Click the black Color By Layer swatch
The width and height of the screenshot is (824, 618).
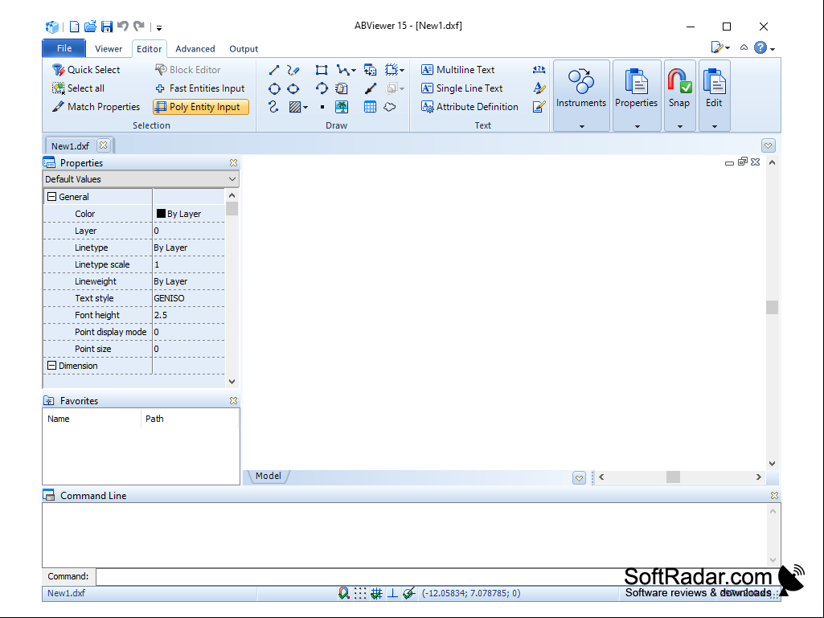(x=161, y=213)
